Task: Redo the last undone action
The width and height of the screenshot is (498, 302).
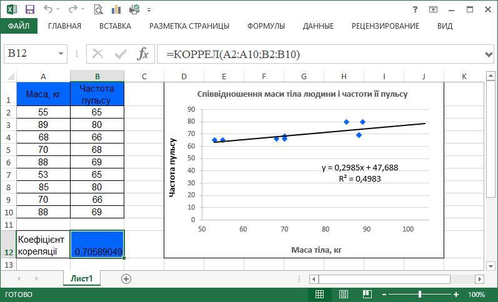Action: [72, 9]
